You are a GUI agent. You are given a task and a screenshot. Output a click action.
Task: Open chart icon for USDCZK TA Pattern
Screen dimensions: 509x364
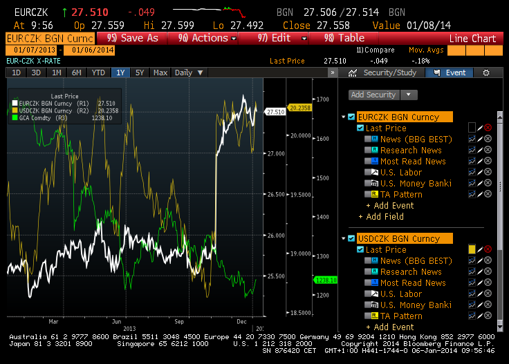472,316
